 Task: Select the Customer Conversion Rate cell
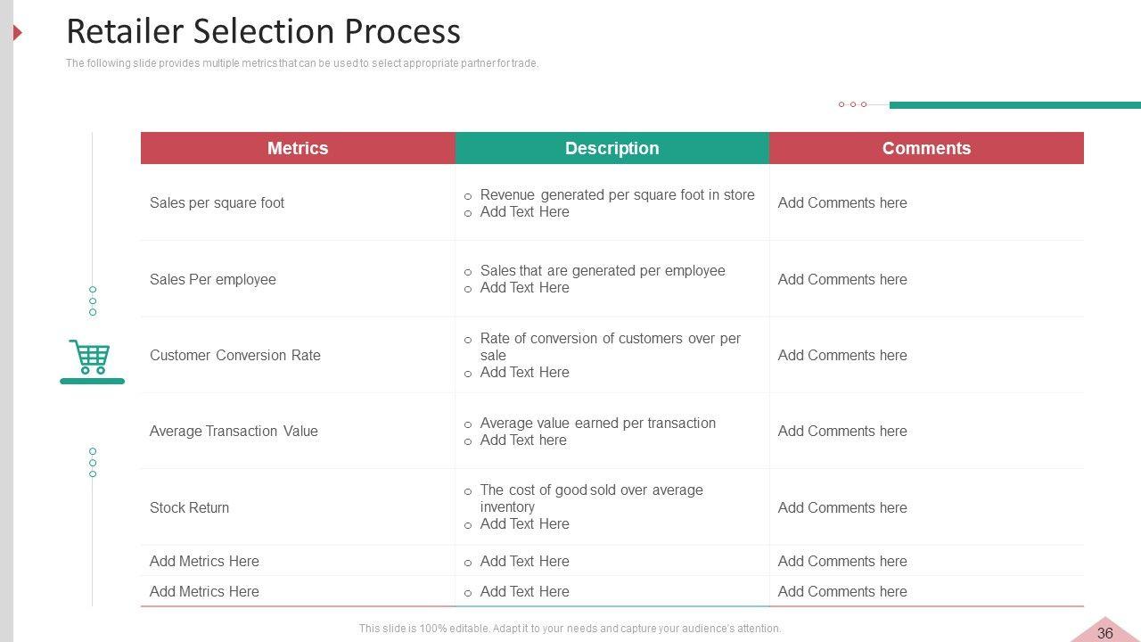click(234, 355)
